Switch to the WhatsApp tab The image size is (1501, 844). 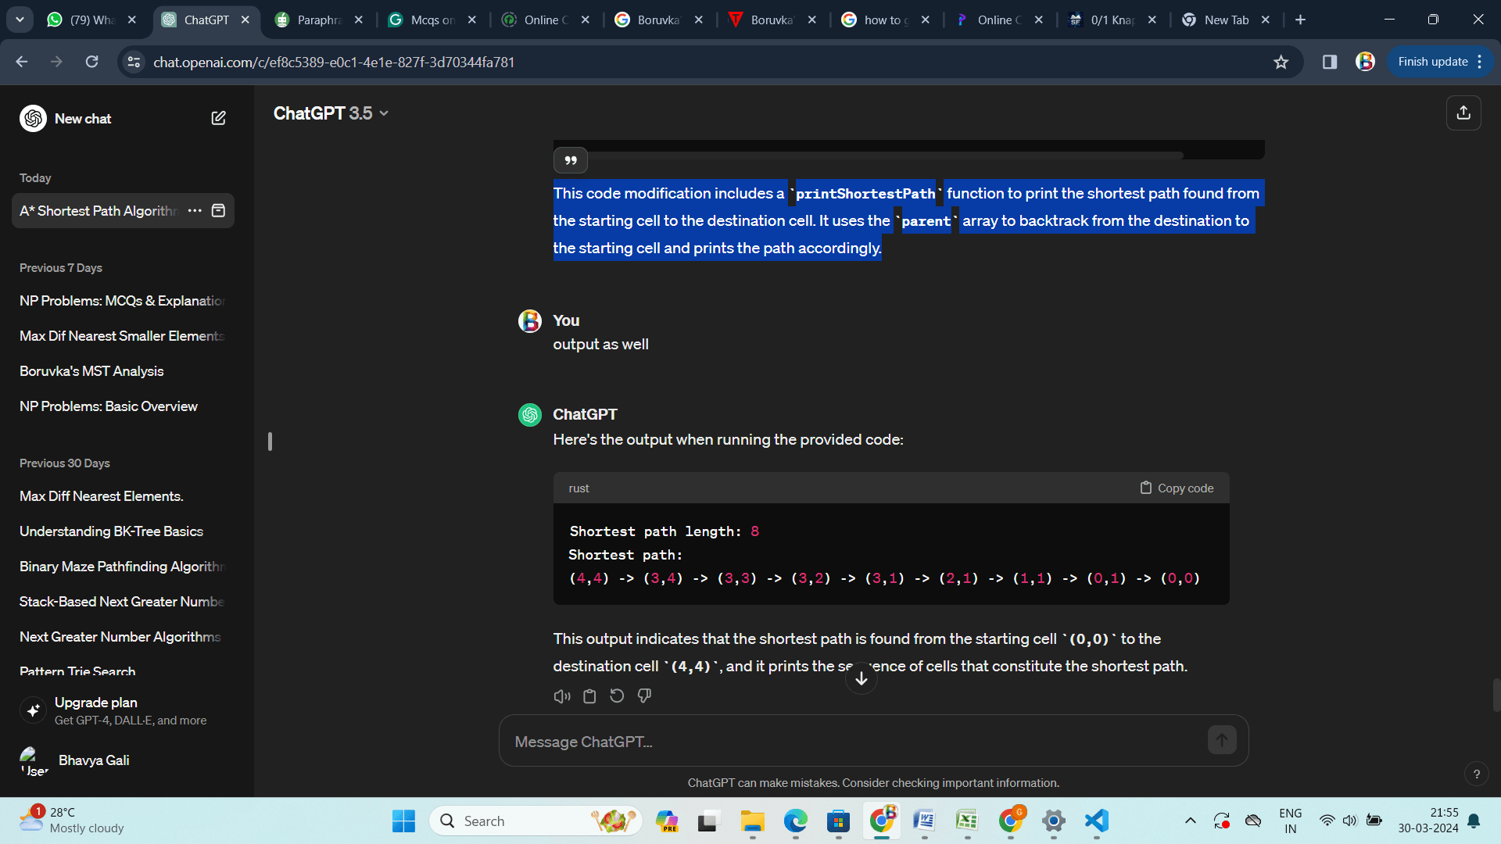click(91, 20)
